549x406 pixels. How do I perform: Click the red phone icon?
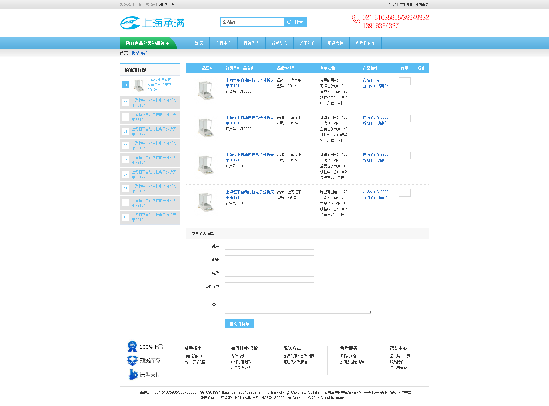356,19
